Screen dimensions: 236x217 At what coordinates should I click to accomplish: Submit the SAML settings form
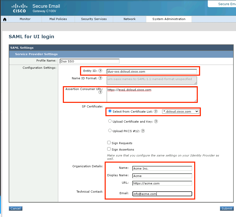coord(227,208)
